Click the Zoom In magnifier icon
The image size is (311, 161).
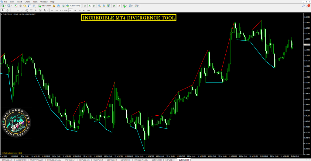click(x=99, y=6)
